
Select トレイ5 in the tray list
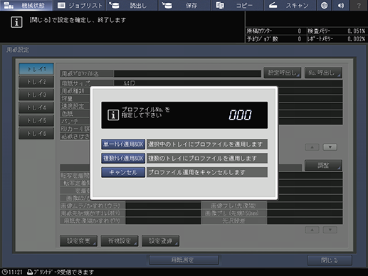(36, 120)
